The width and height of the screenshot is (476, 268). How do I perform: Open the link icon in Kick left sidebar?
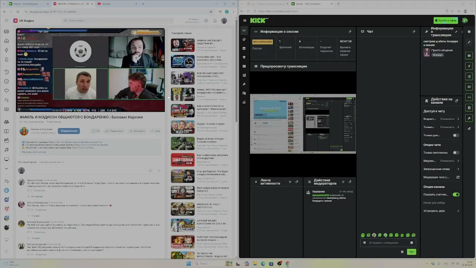pos(244,39)
